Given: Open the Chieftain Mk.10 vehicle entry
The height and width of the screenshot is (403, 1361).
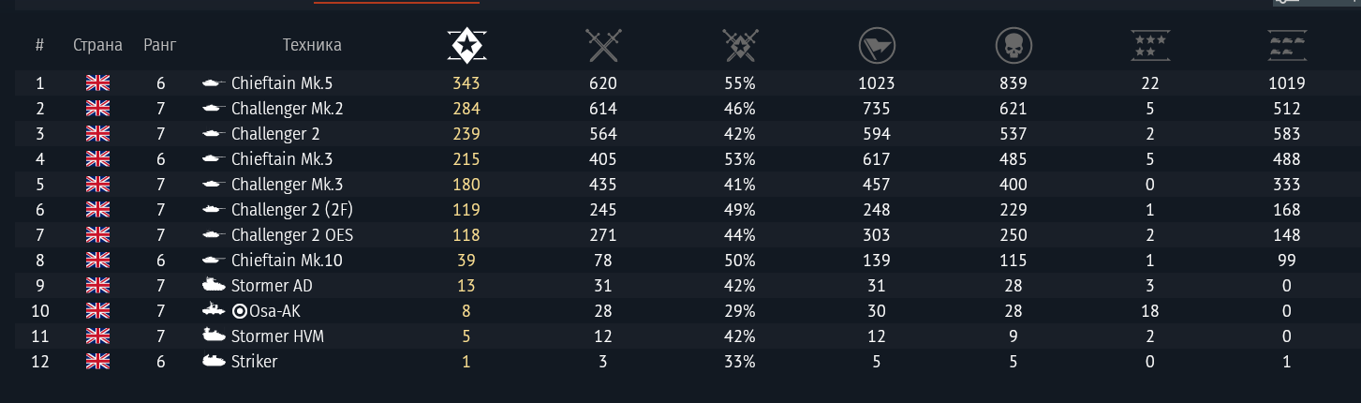Looking at the screenshot, I should coord(287,261).
